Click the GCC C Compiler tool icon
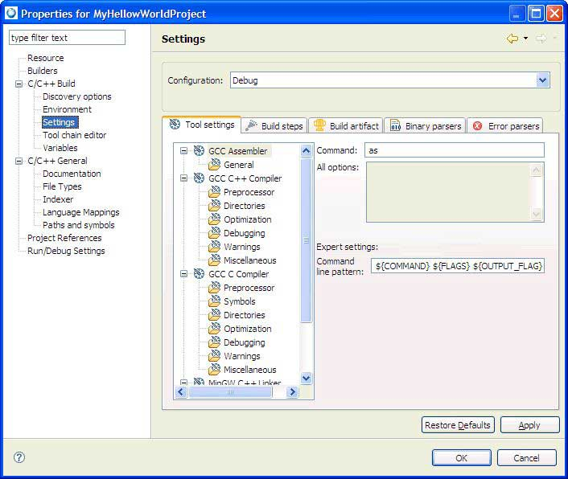The height and width of the screenshot is (479, 568). point(199,274)
